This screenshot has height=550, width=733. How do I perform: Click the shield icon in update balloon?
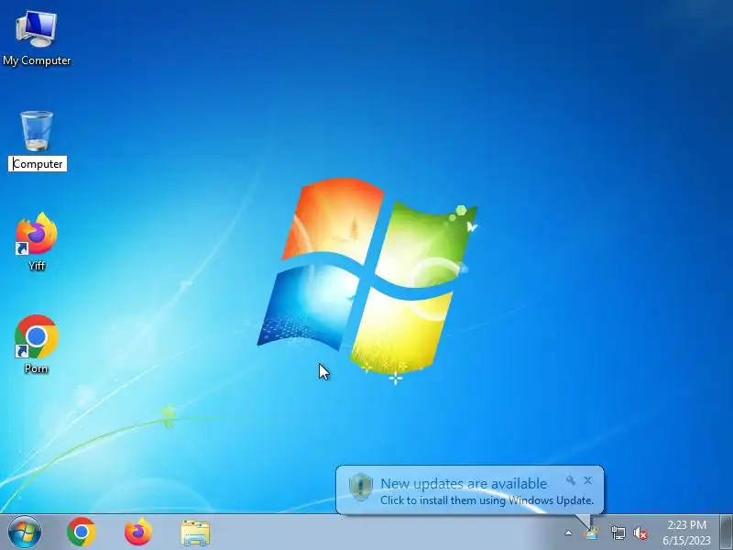pos(361,487)
